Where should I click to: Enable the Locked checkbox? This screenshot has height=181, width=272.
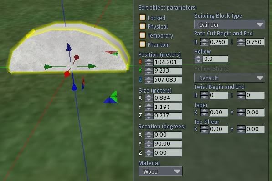tap(143, 17)
